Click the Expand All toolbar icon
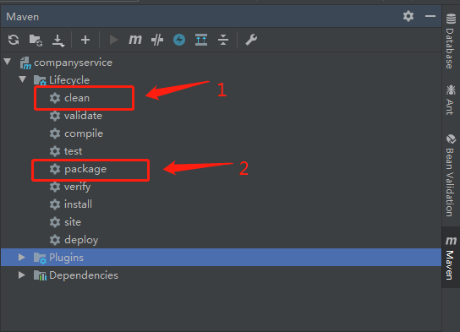The height and width of the screenshot is (332, 460). pos(201,40)
